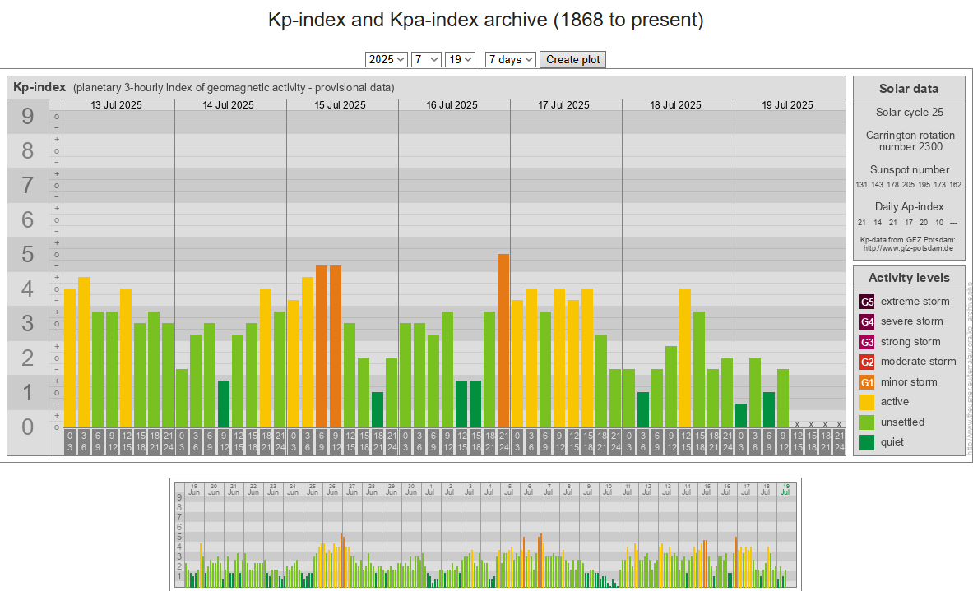Image resolution: width=973 pixels, height=591 pixels.
Task: Click the '19 Jul 2025' column header
Action: (787, 105)
